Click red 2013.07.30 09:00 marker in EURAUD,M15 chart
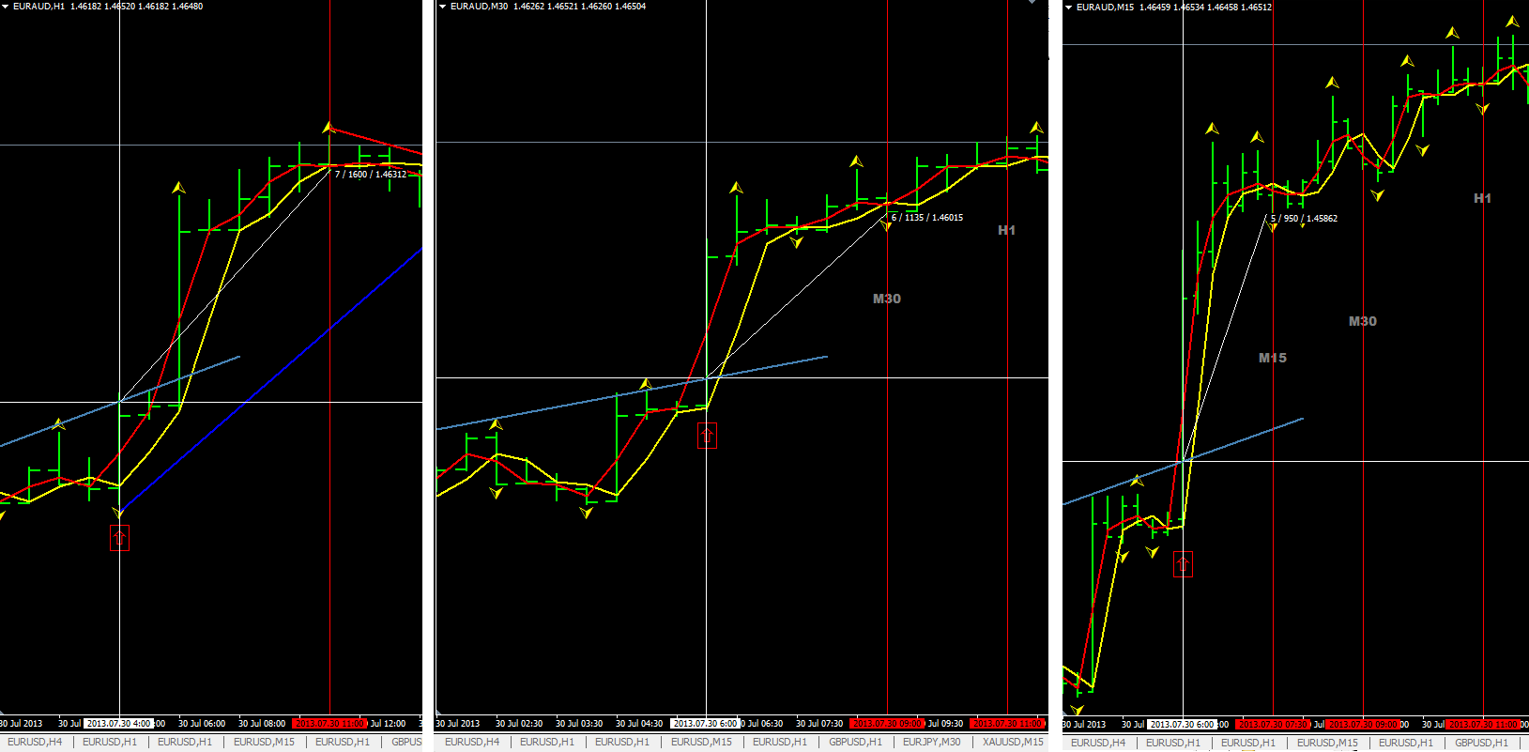Screen dimensions: 1529x752 point(1363,725)
